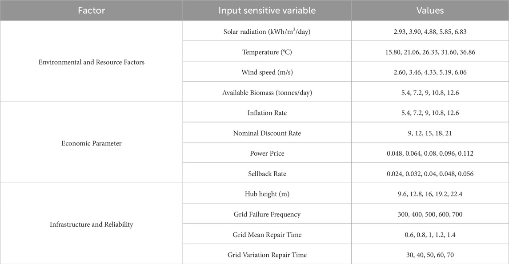The width and height of the screenshot is (509, 264).
Task: Select the Environmental and Resource Factors cell
Action: coord(91,62)
